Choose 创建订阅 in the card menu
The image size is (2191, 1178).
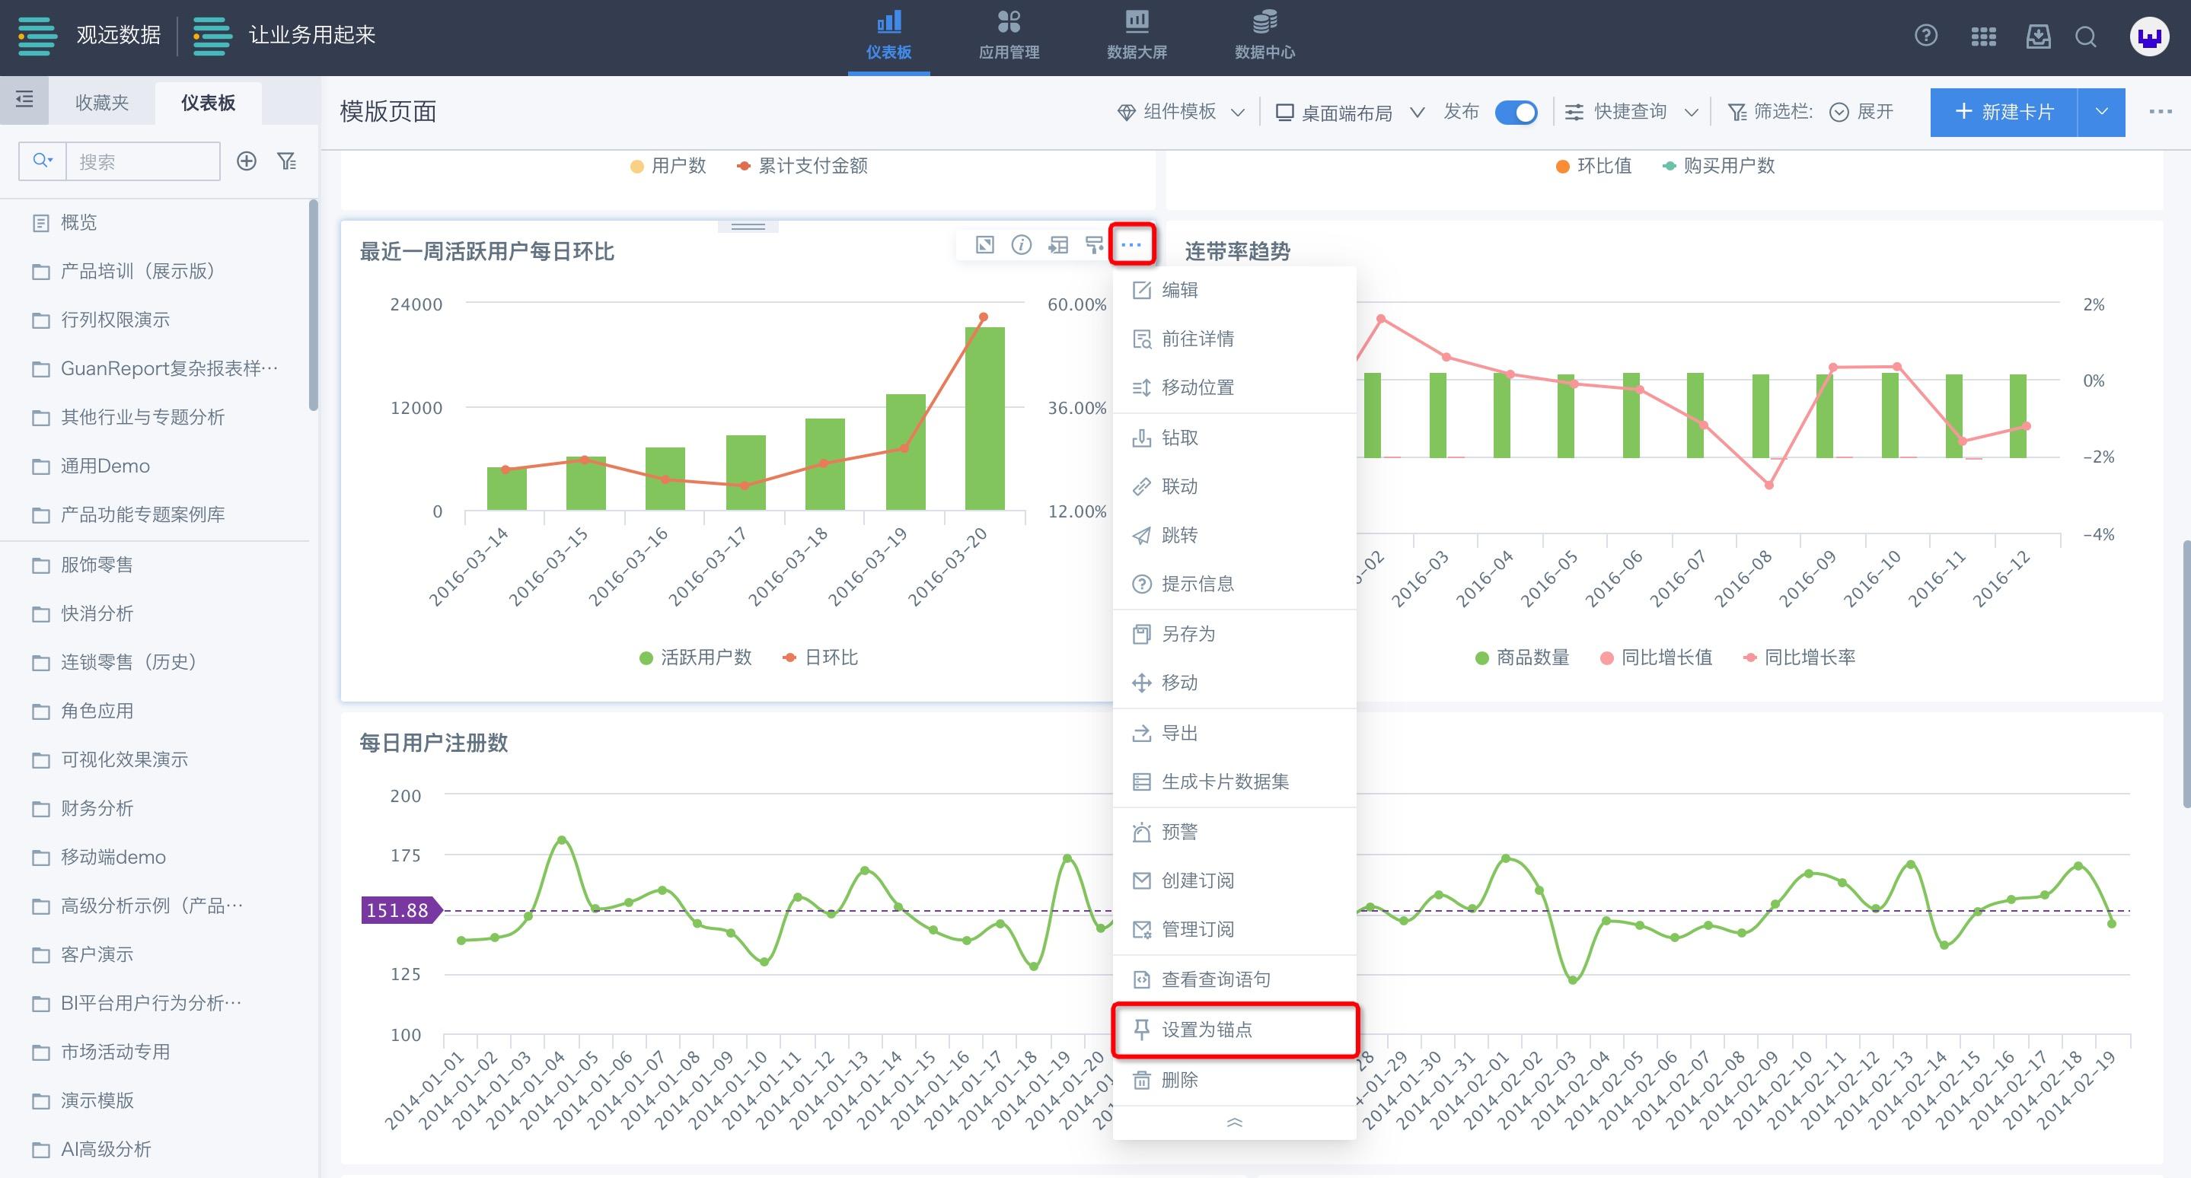[x=1234, y=880]
